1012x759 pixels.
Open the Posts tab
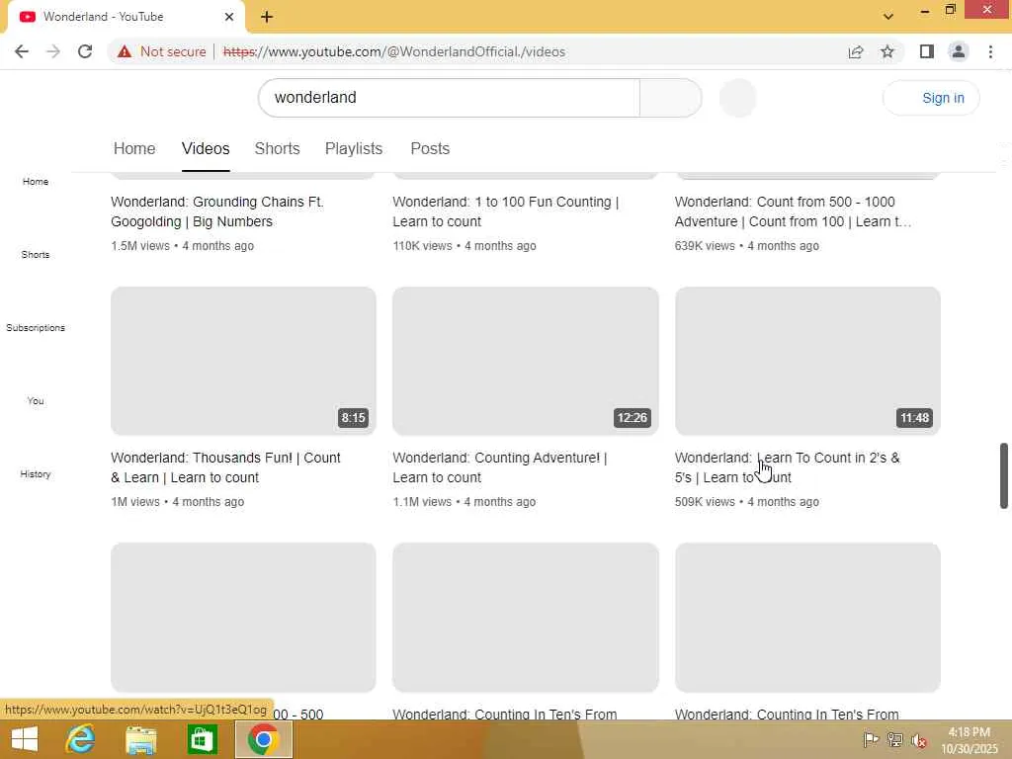430,148
